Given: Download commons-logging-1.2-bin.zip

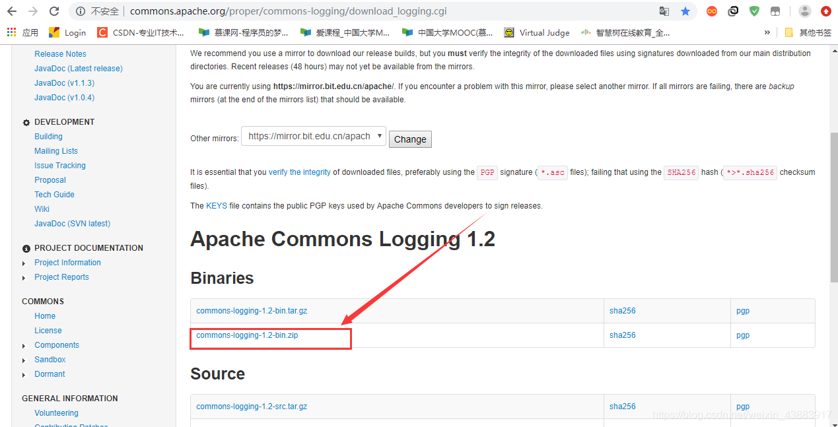Looking at the screenshot, I should [x=247, y=335].
